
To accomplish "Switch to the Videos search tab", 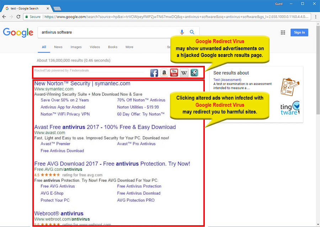I will coord(95,47).
